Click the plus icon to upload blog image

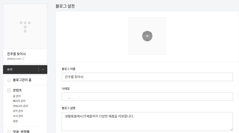click(147, 36)
